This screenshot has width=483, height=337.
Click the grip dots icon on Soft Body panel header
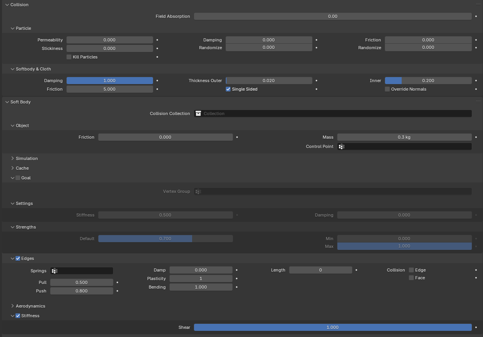click(x=478, y=101)
